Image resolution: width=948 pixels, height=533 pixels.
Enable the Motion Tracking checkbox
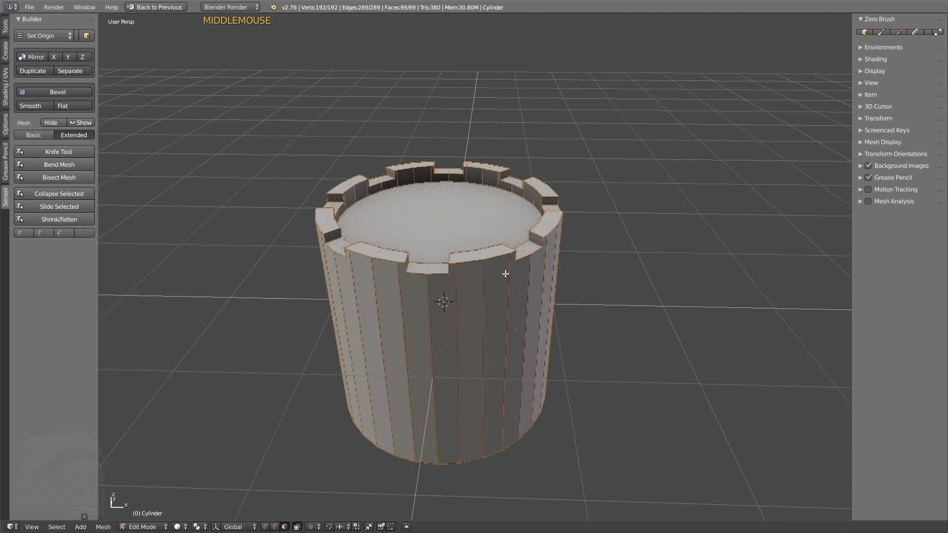868,189
